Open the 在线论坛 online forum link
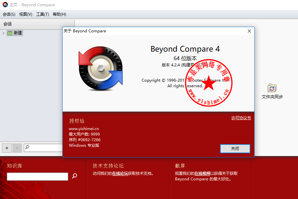This screenshot has width=298, height=199. (x=120, y=174)
